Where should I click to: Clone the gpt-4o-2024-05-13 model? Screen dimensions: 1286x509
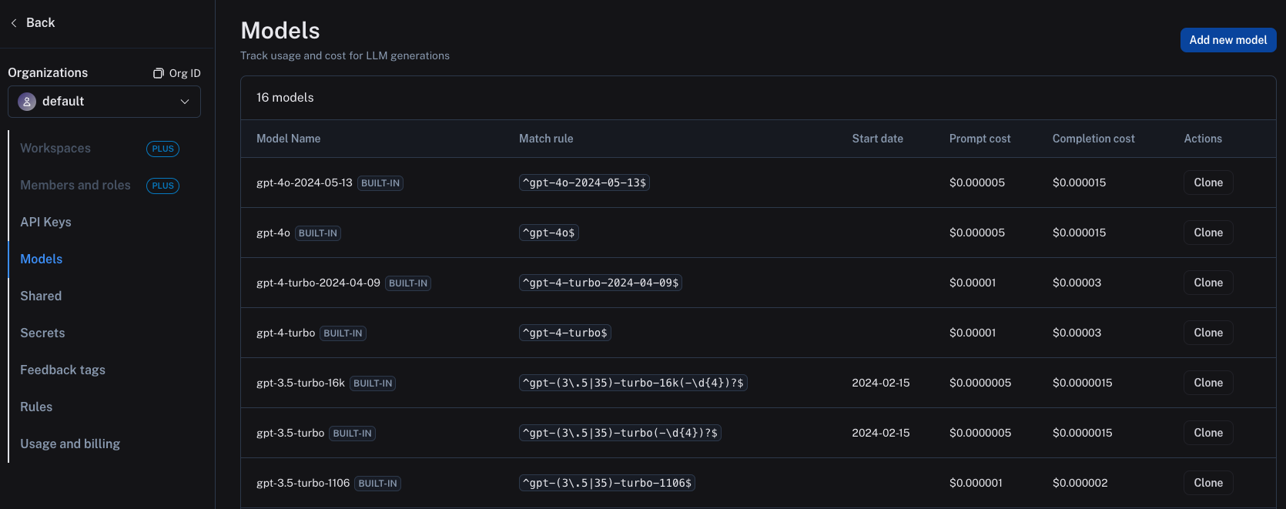[x=1207, y=183]
